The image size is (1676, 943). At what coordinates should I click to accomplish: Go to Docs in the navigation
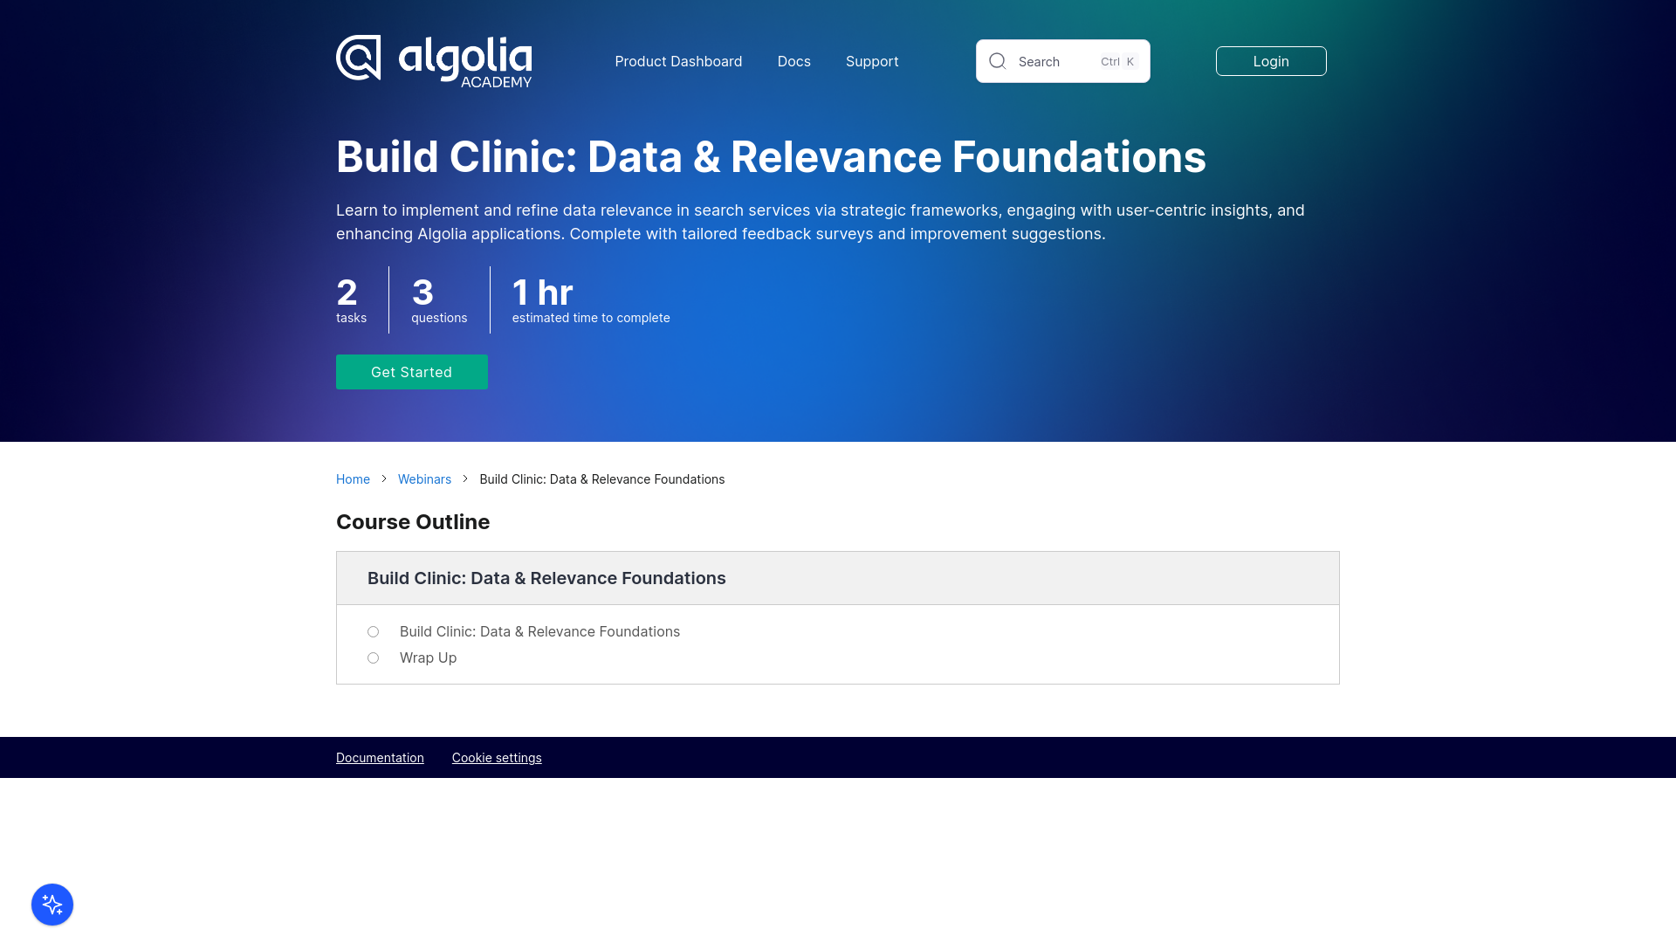pos(793,61)
